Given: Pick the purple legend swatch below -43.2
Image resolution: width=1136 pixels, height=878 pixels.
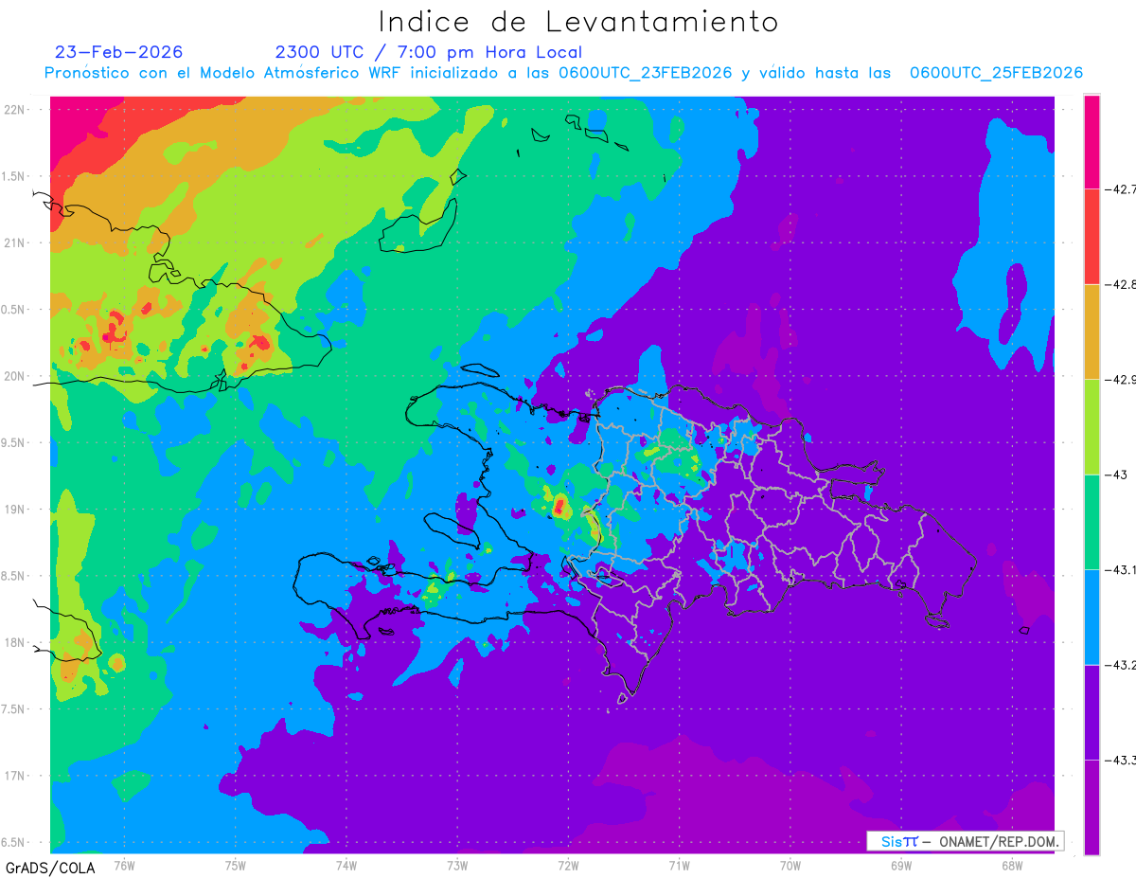Looking at the screenshot, I should click(1092, 712).
